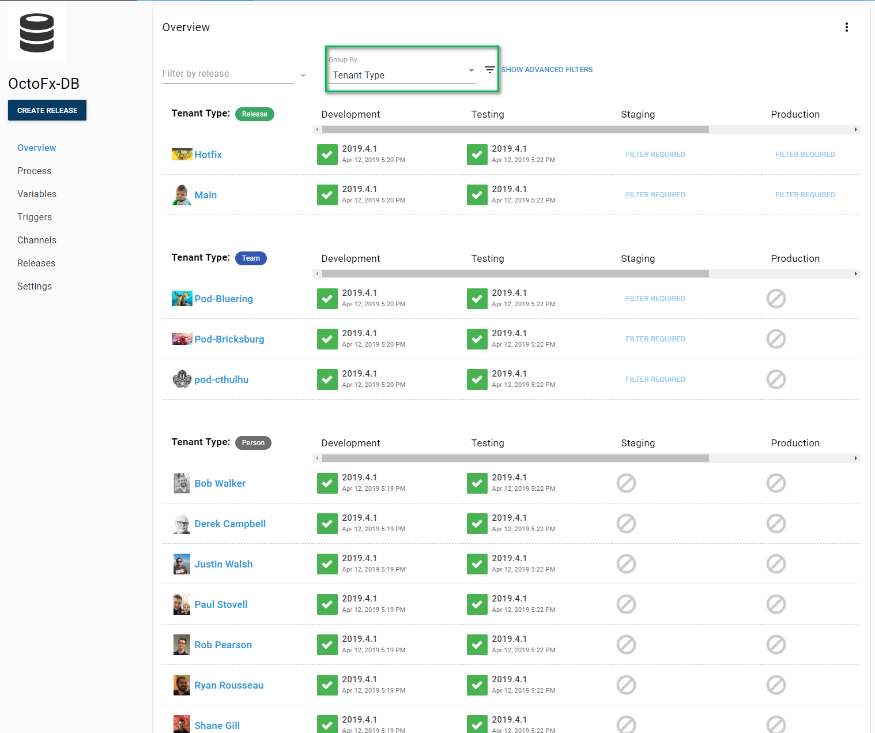This screenshot has width=875, height=733.
Task: Click the advanced filters funnel icon
Action: pos(489,70)
